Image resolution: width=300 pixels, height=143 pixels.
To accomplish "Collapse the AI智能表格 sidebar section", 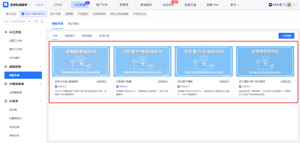I will [40, 84].
